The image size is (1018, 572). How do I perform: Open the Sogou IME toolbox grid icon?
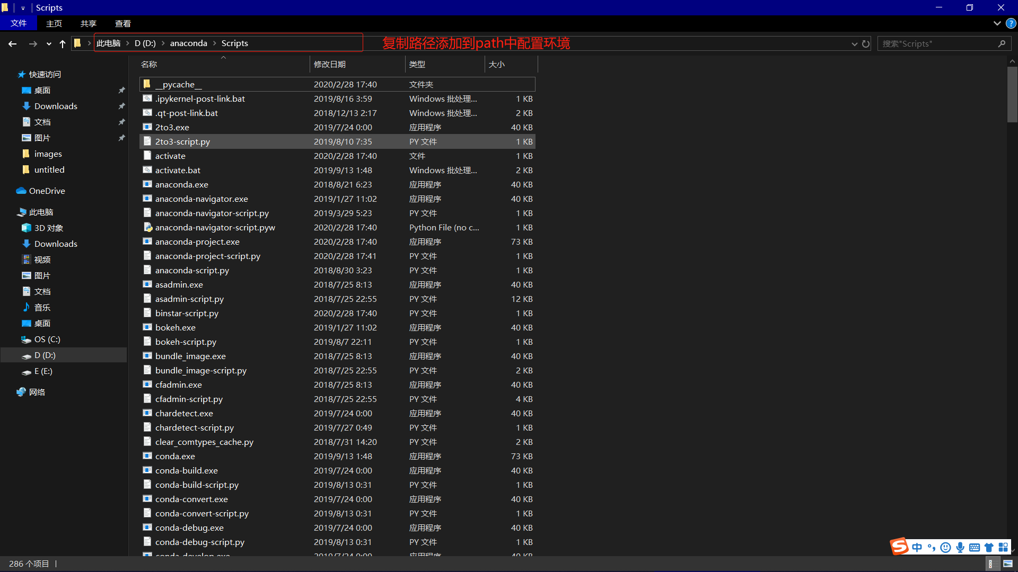tap(1003, 547)
